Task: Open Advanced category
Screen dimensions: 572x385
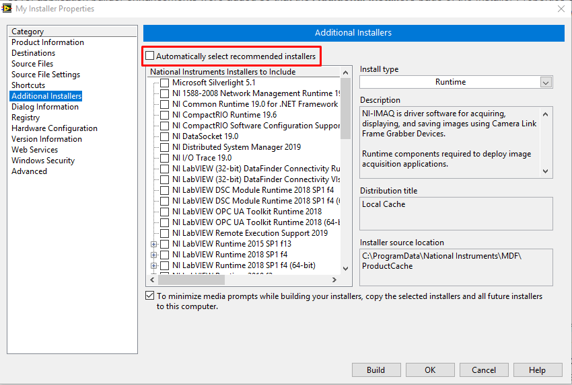Action: [x=29, y=171]
